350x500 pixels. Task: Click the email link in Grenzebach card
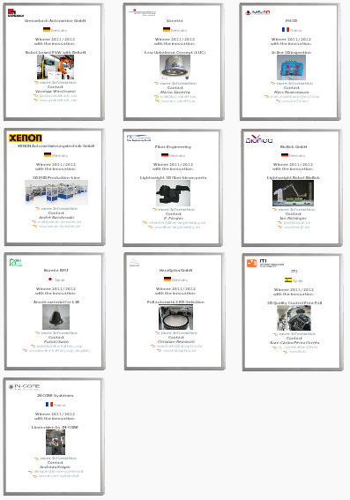58,95
